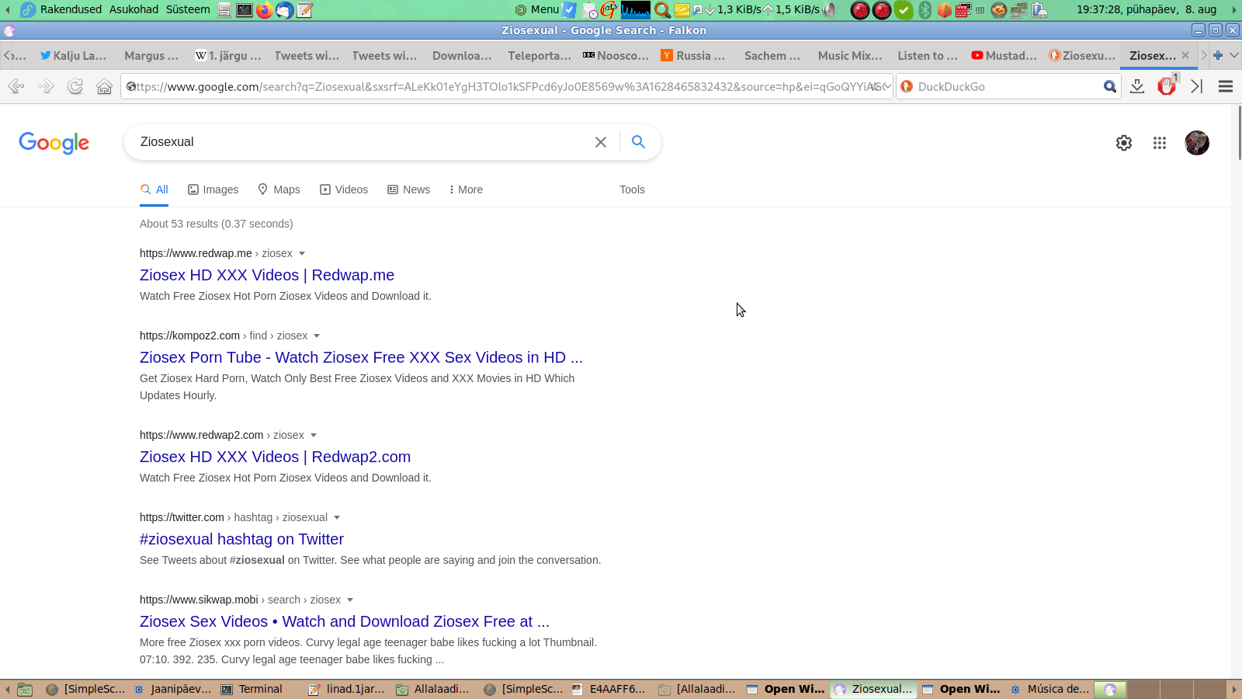The height and width of the screenshot is (699, 1242).
Task: Open the browser home page
Action: coord(105,86)
